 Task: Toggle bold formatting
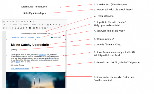[42, 25]
